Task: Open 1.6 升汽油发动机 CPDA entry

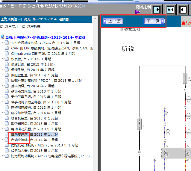Action: pos(46,43)
